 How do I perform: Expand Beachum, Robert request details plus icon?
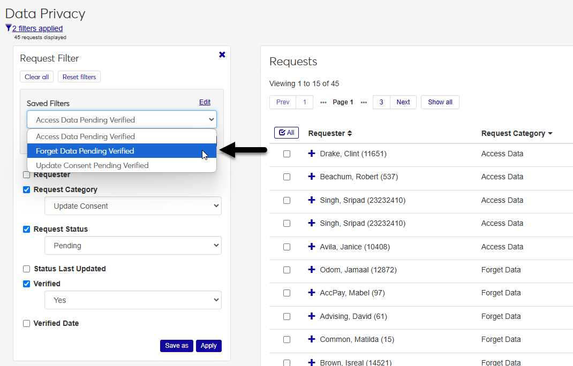coord(312,177)
